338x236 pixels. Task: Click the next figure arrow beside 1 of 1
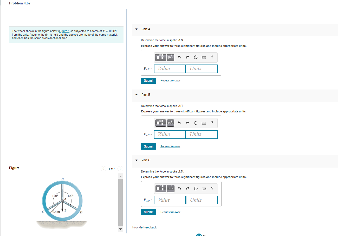tap(120, 169)
